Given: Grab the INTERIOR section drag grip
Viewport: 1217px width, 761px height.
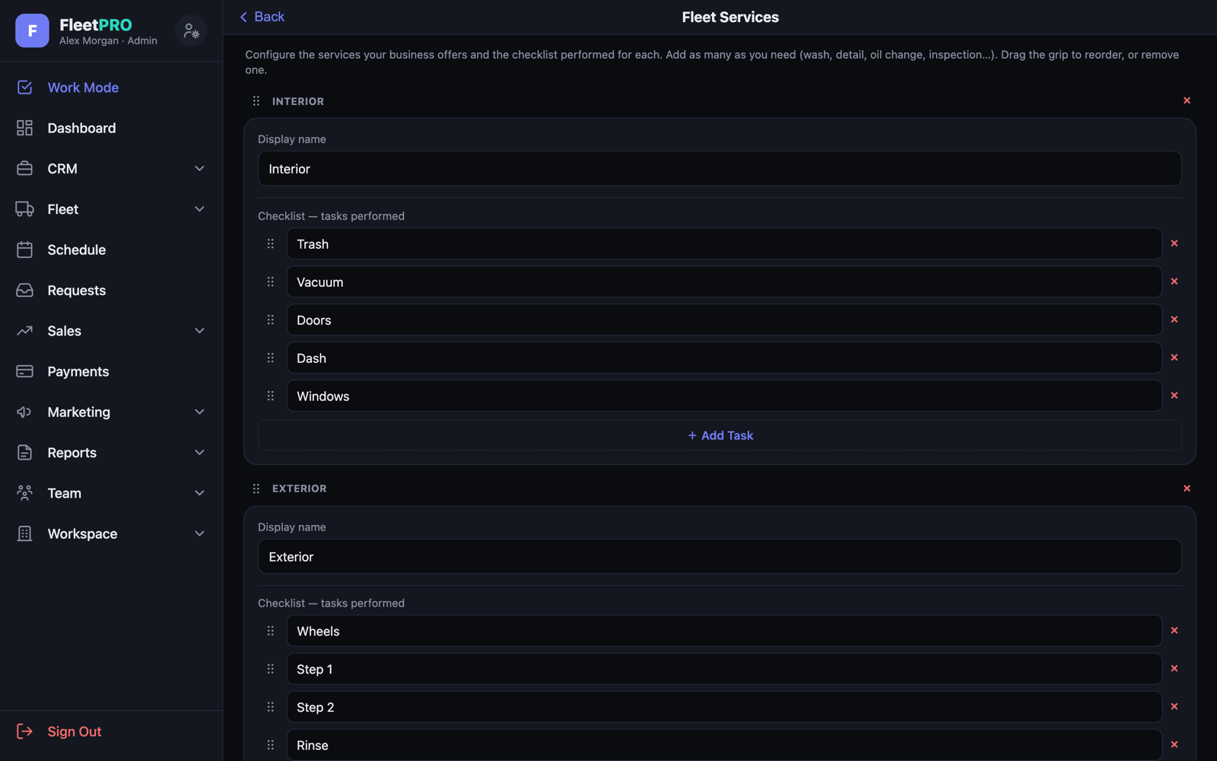Looking at the screenshot, I should coord(256,100).
